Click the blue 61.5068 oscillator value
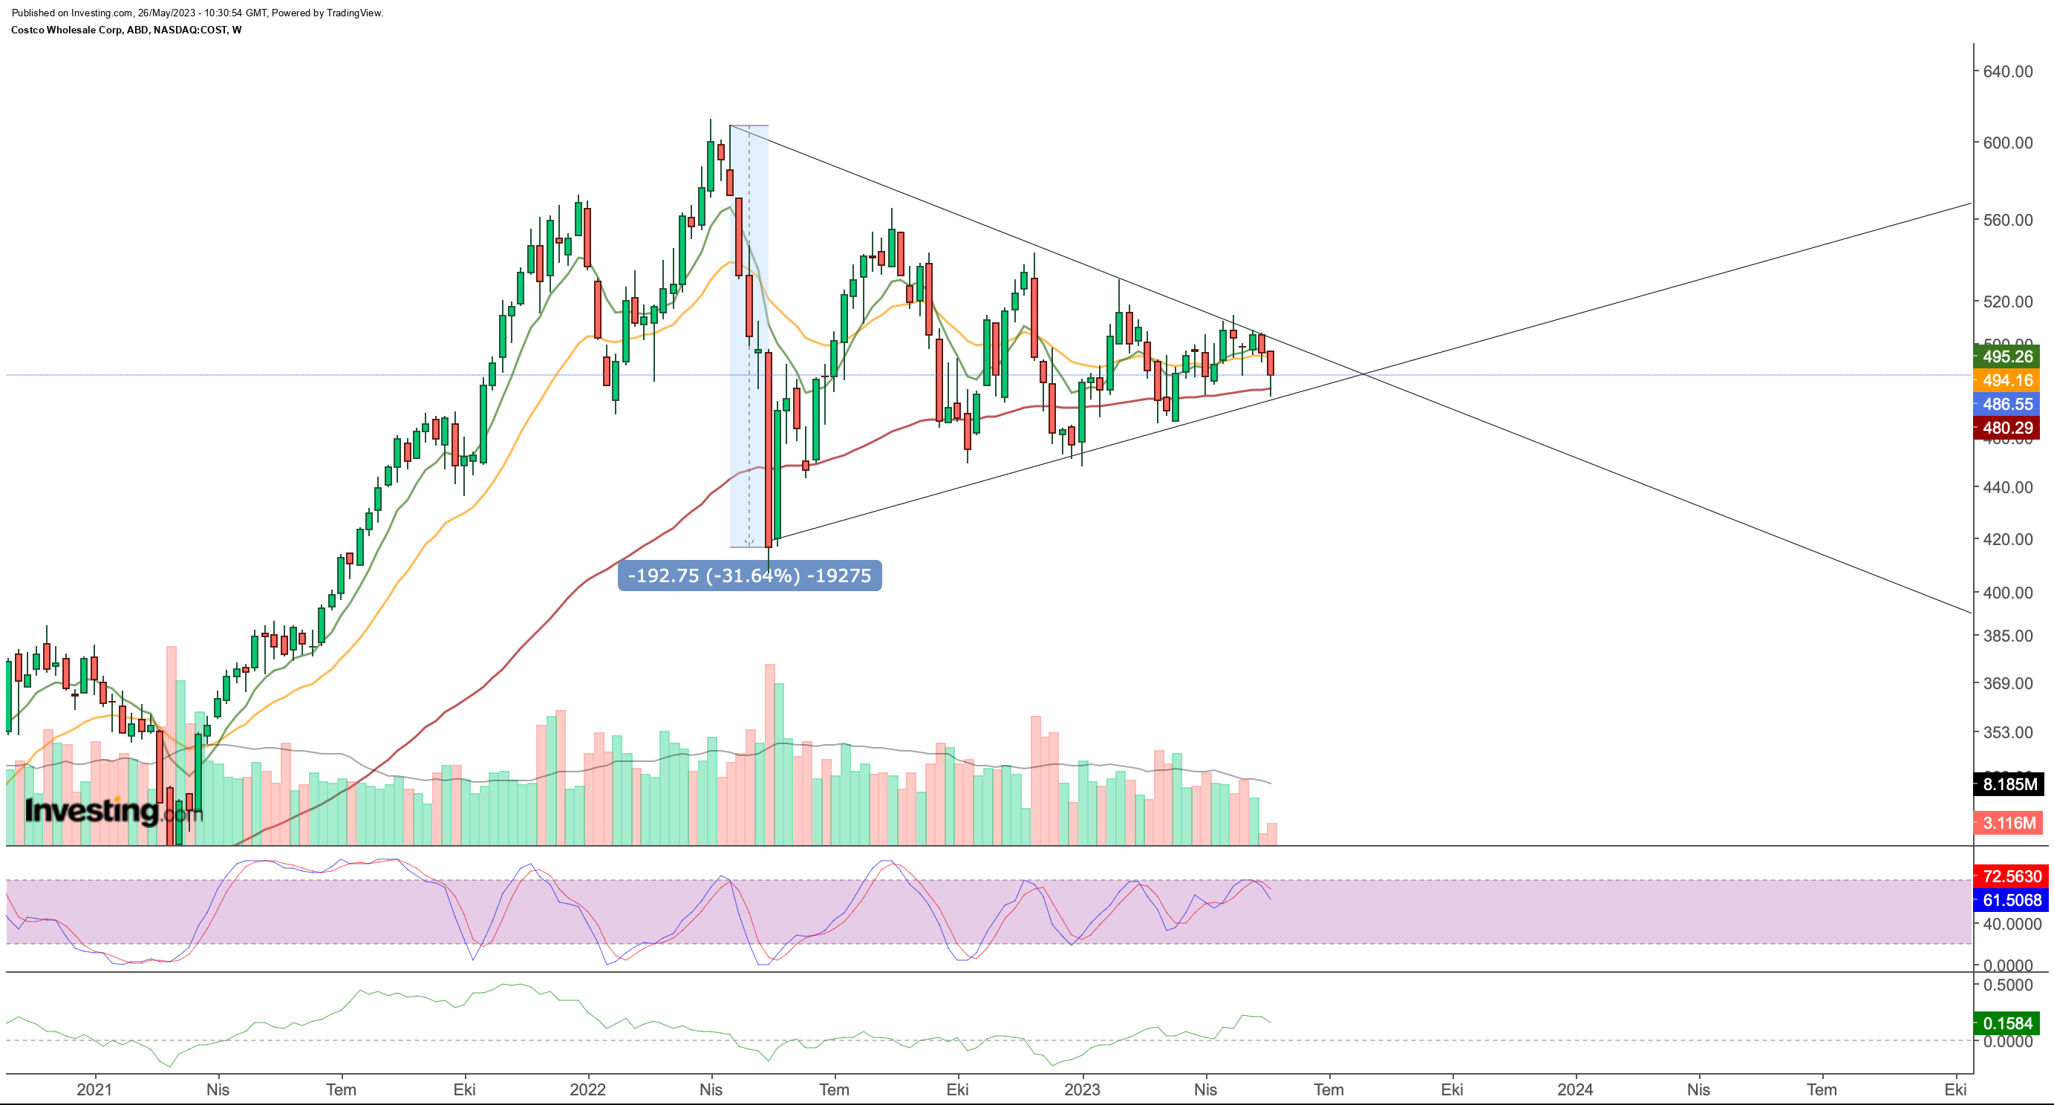 pos(2011,900)
